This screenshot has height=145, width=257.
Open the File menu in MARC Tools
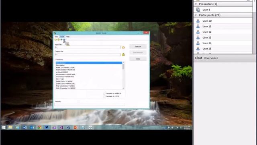[x=57, y=37]
